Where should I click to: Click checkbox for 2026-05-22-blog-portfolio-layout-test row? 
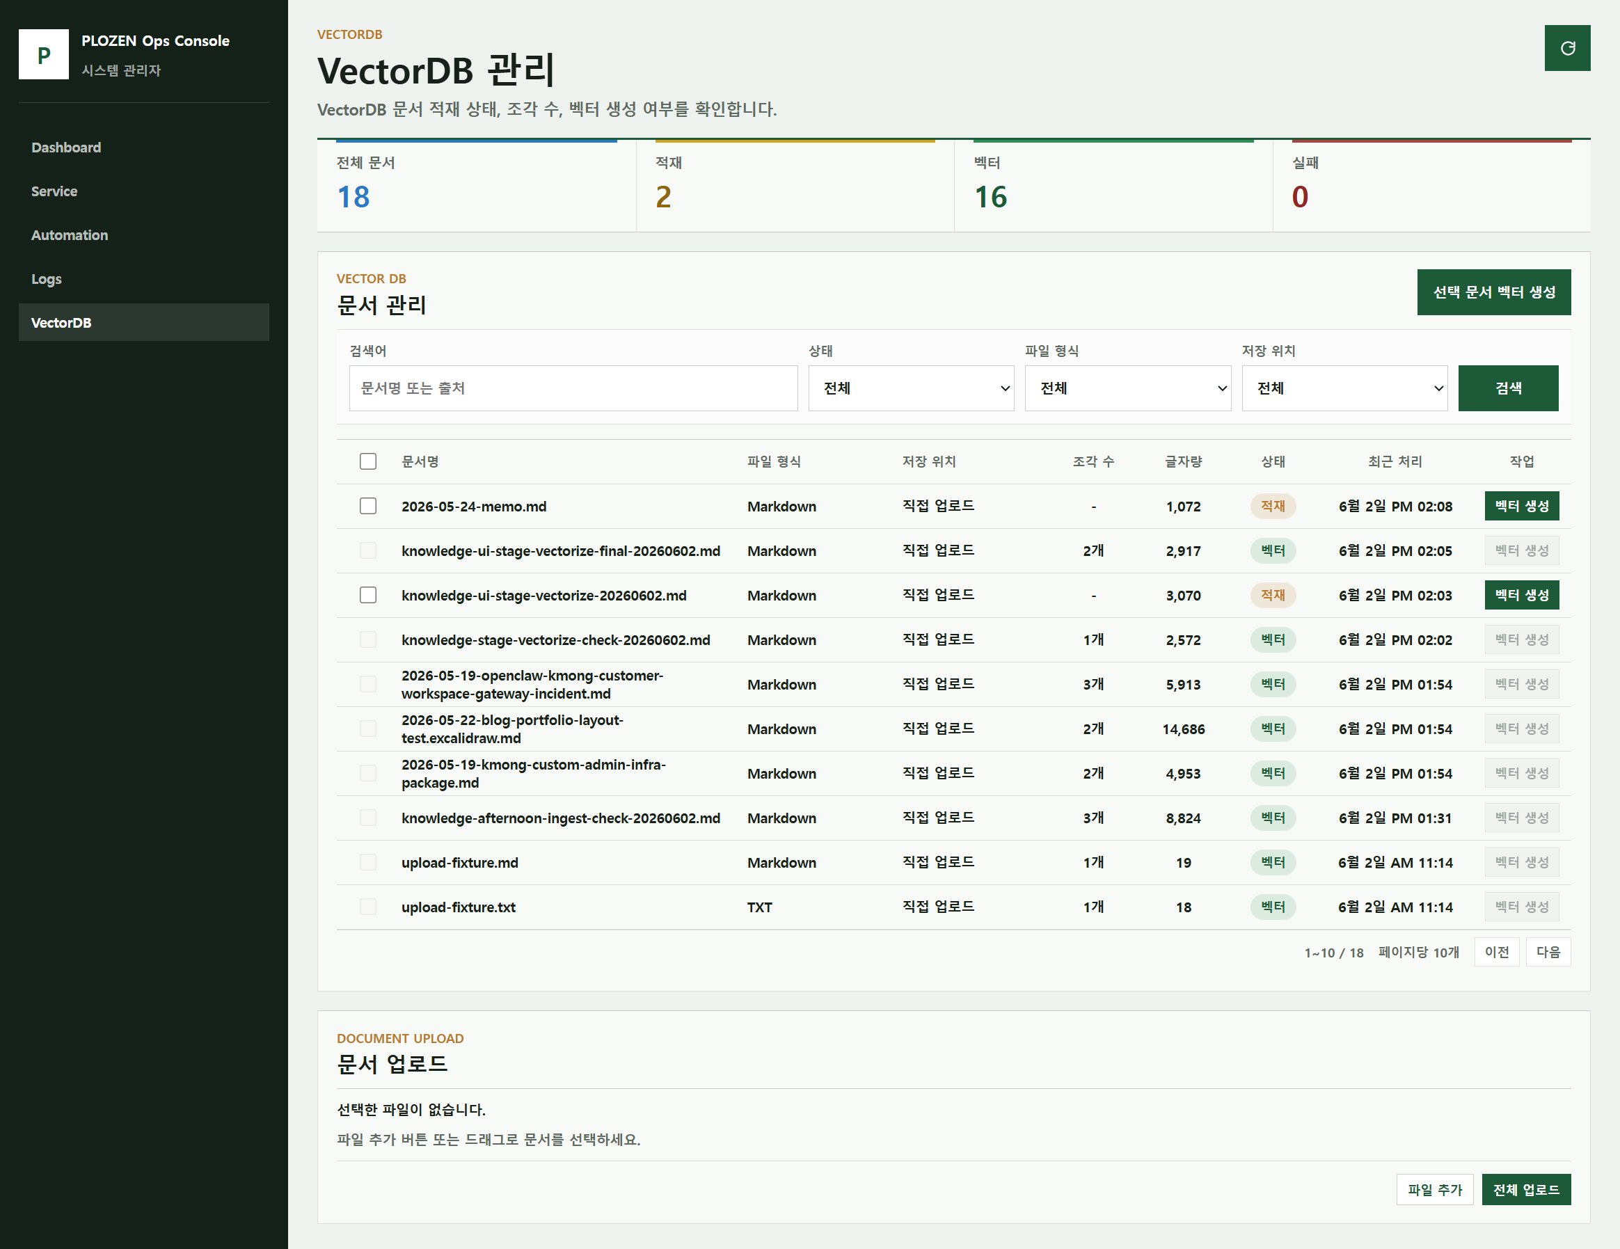(x=368, y=729)
